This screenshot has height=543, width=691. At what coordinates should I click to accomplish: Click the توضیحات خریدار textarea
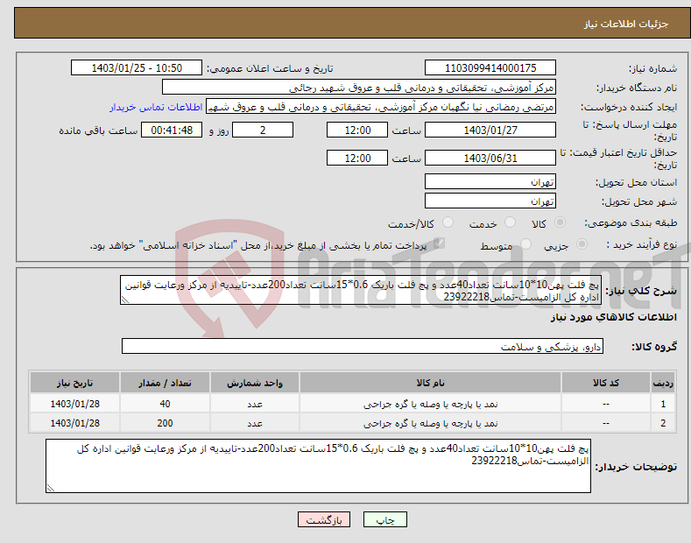point(318,466)
